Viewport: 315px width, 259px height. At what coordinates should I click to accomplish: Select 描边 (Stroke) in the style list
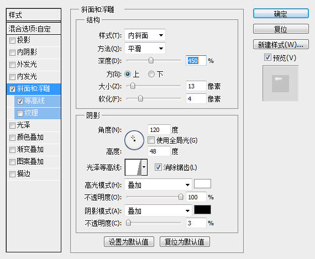[x=34, y=174]
